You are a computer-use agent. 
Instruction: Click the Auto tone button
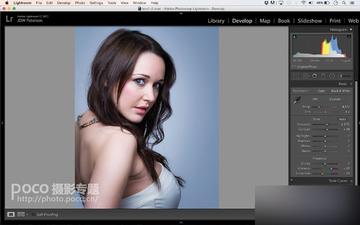[x=342, y=119]
